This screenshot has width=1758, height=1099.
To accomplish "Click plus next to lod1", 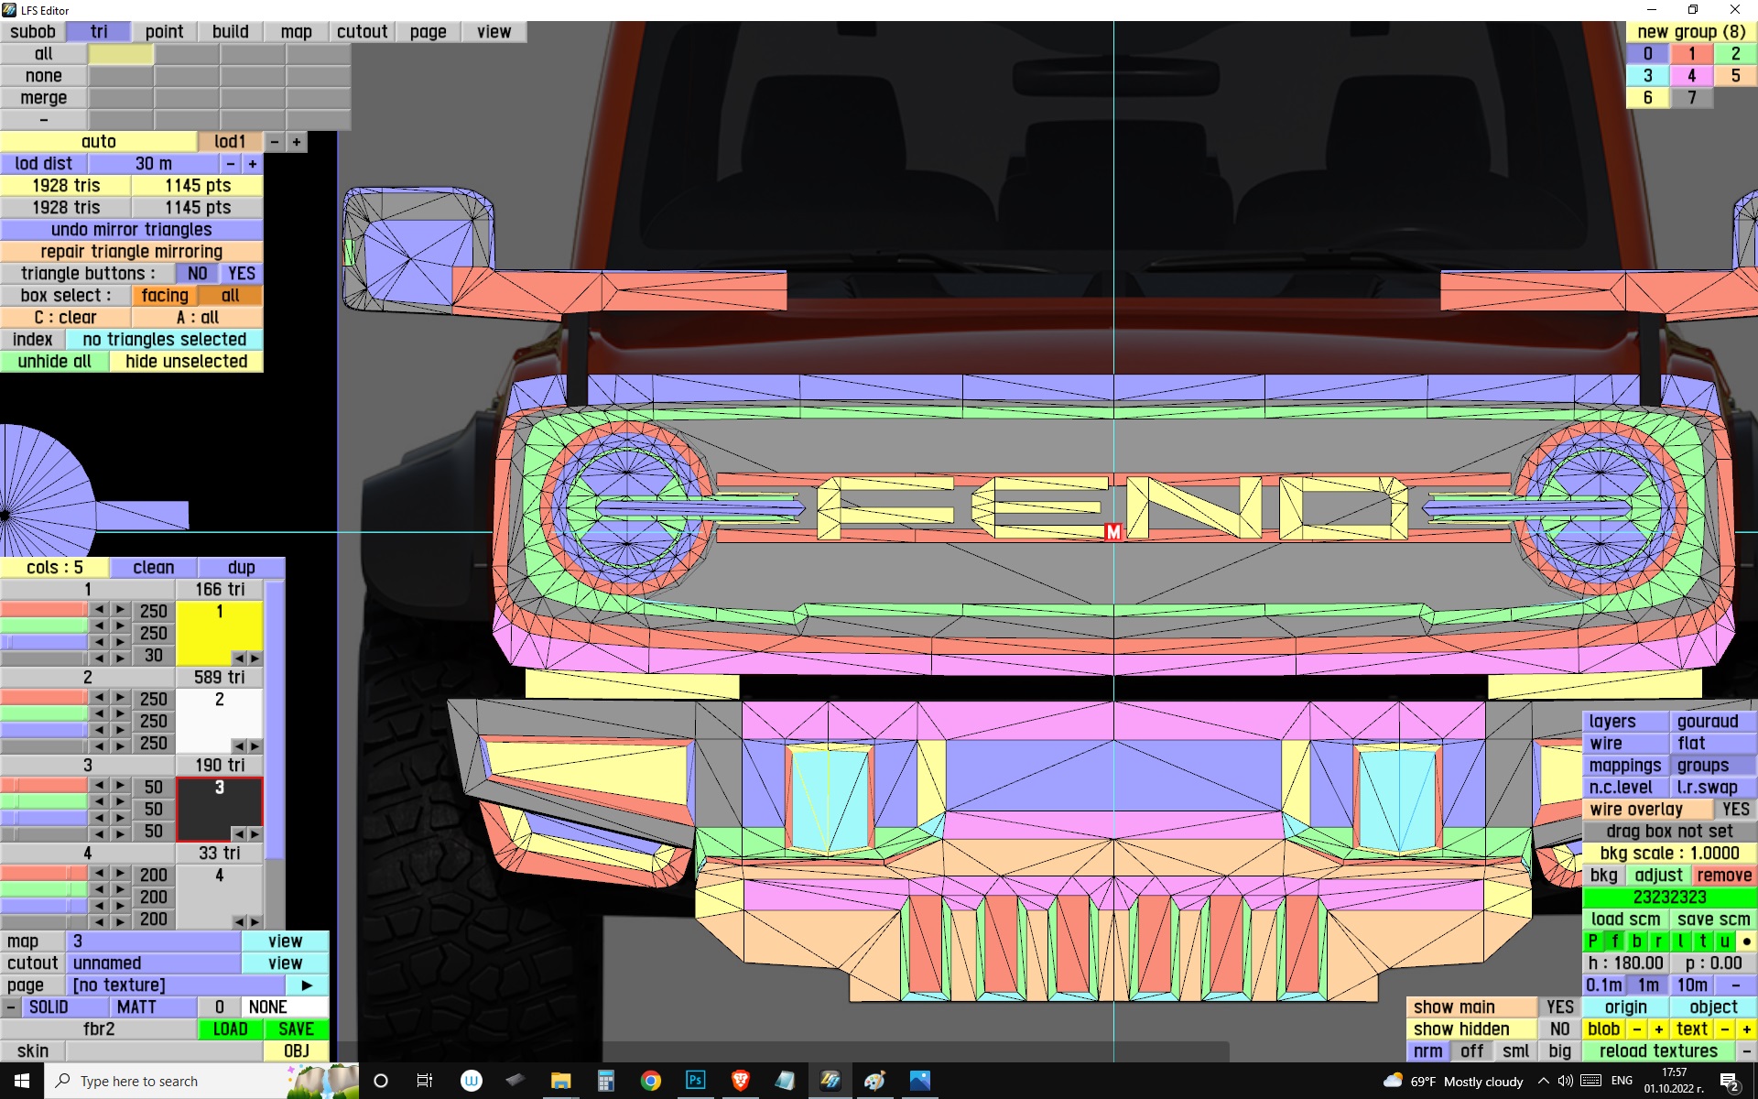I will pos(296,142).
